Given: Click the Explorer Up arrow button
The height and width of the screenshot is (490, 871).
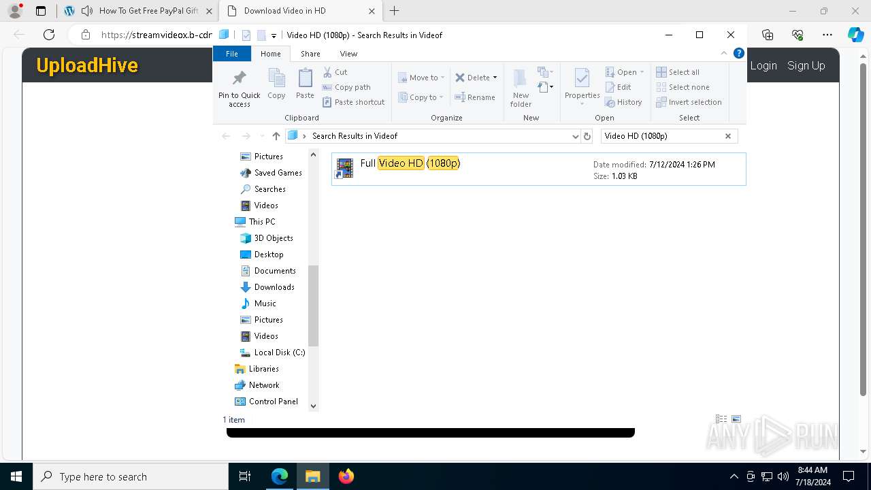Looking at the screenshot, I should point(276,136).
